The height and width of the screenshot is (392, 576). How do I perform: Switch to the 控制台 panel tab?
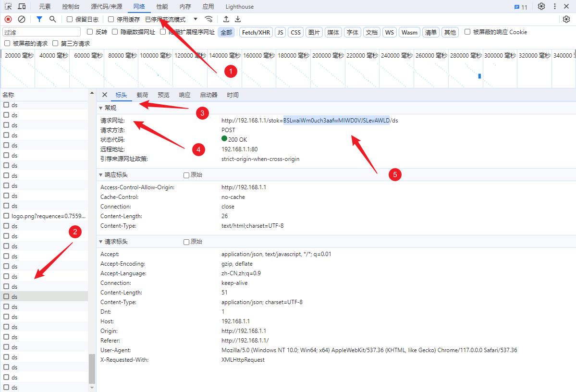coord(71,6)
